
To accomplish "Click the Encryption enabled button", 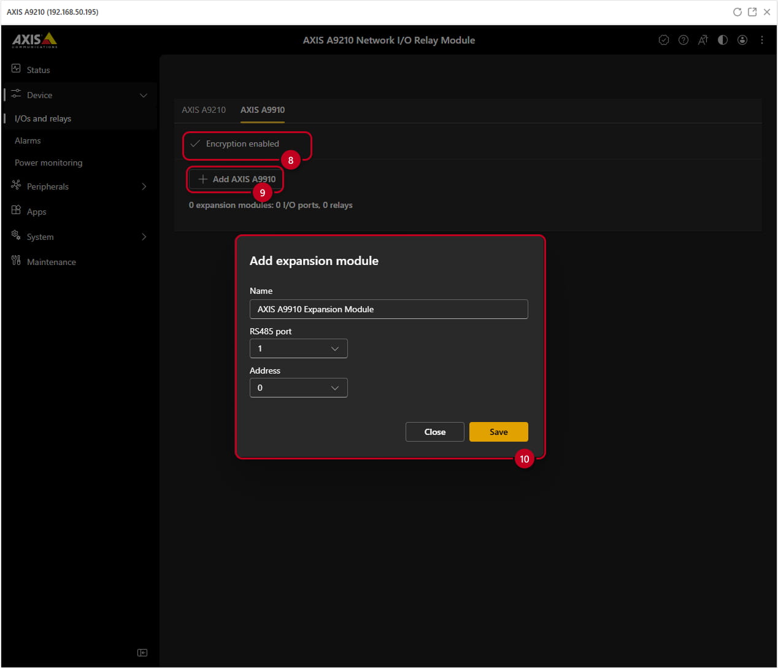I will 235,144.
